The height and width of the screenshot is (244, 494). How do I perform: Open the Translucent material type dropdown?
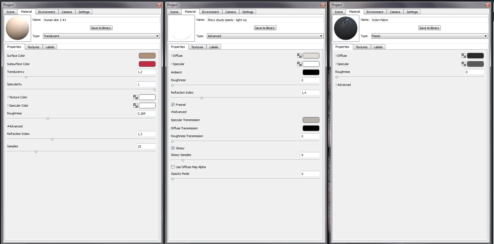(x=101, y=36)
